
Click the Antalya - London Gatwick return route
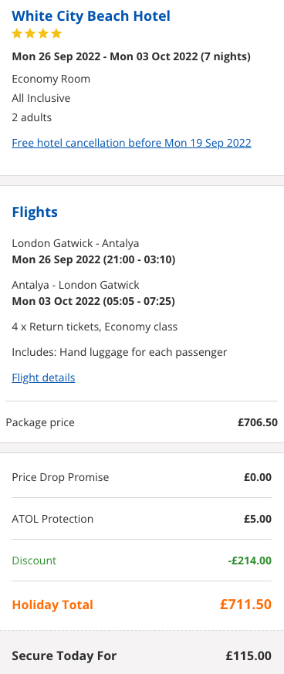pos(76,285)
